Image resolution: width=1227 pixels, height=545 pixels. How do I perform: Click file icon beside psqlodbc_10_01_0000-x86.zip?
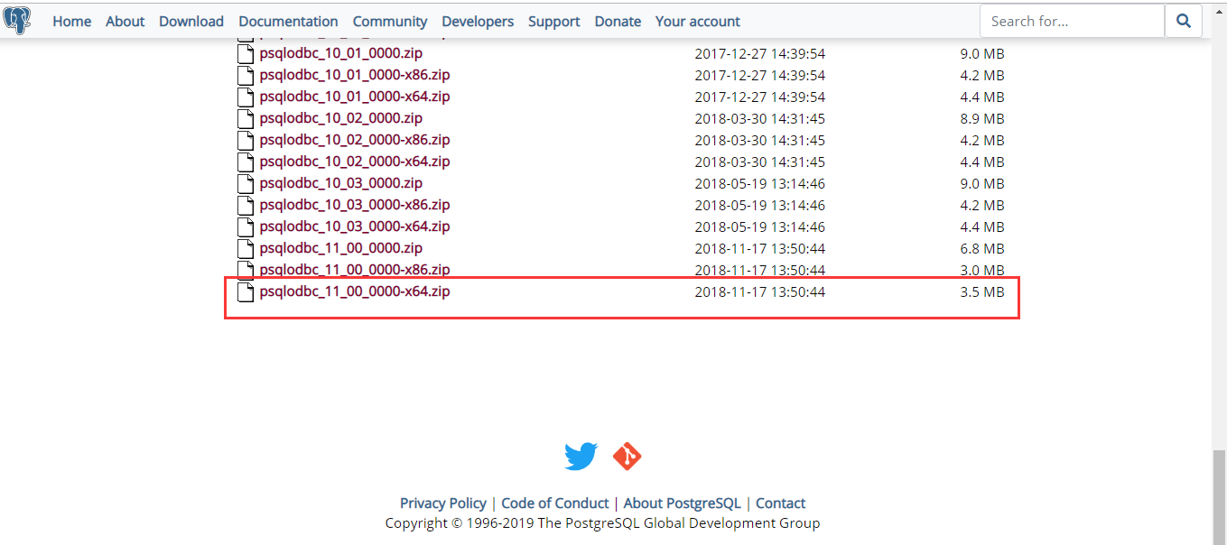click(x=246, y=75)
